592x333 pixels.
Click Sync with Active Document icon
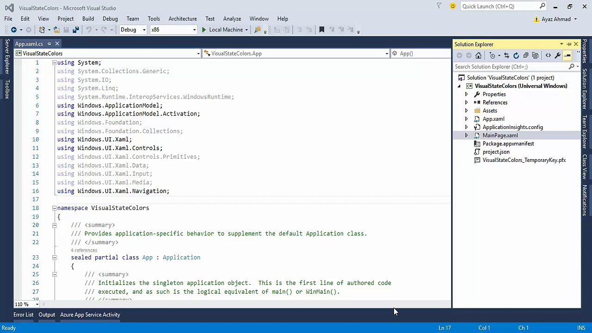[x=506, y=55]
